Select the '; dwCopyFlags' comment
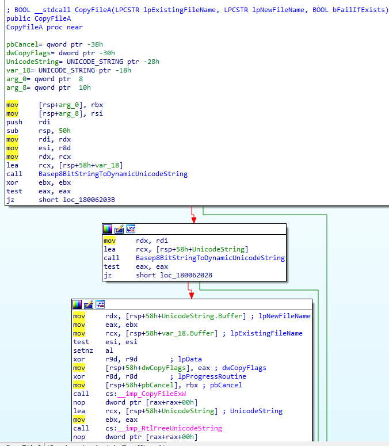 point(241,368)
